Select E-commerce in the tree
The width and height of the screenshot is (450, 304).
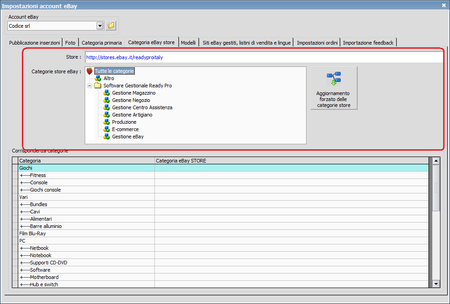pyautogui.click(x=125, y=129)
